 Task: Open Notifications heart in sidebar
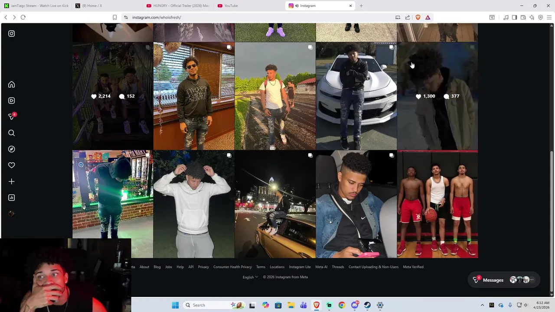[x=12, y=165]
